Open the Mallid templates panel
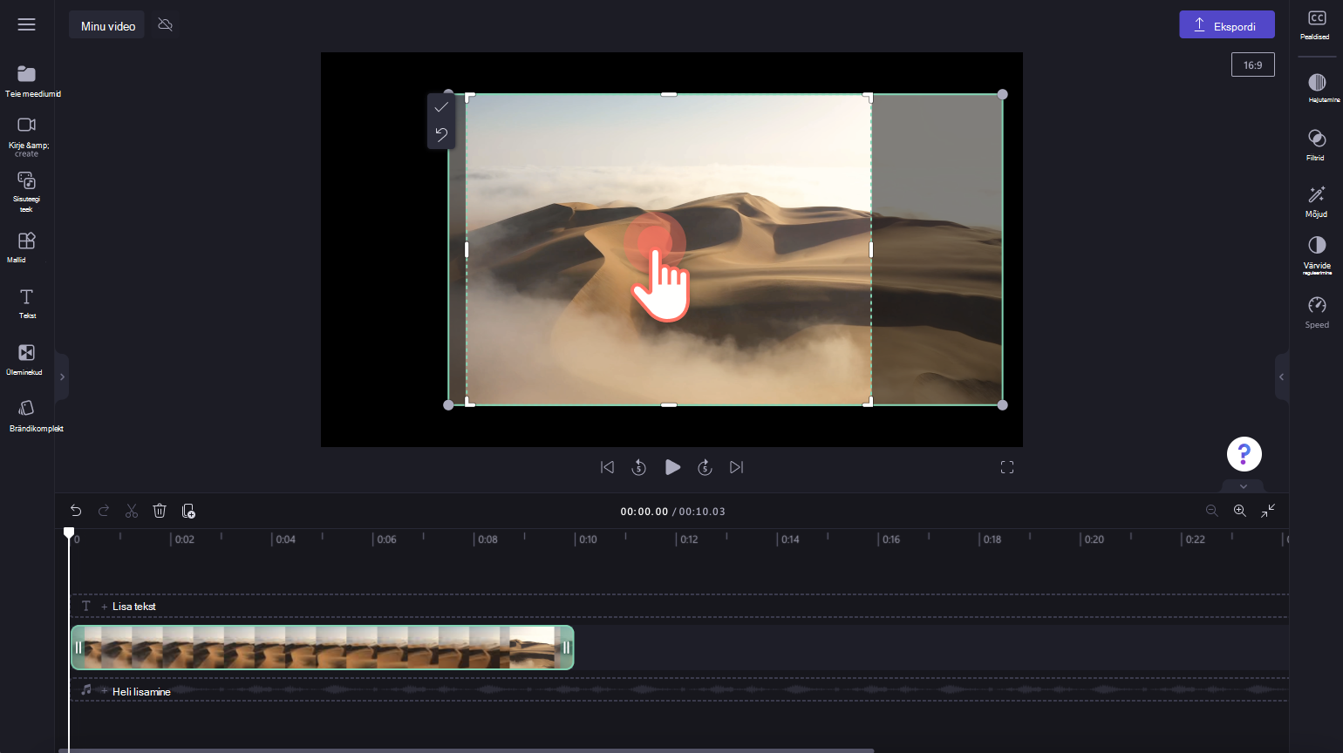The width and height of the screenshot is (1343, 753). [27, 248]
